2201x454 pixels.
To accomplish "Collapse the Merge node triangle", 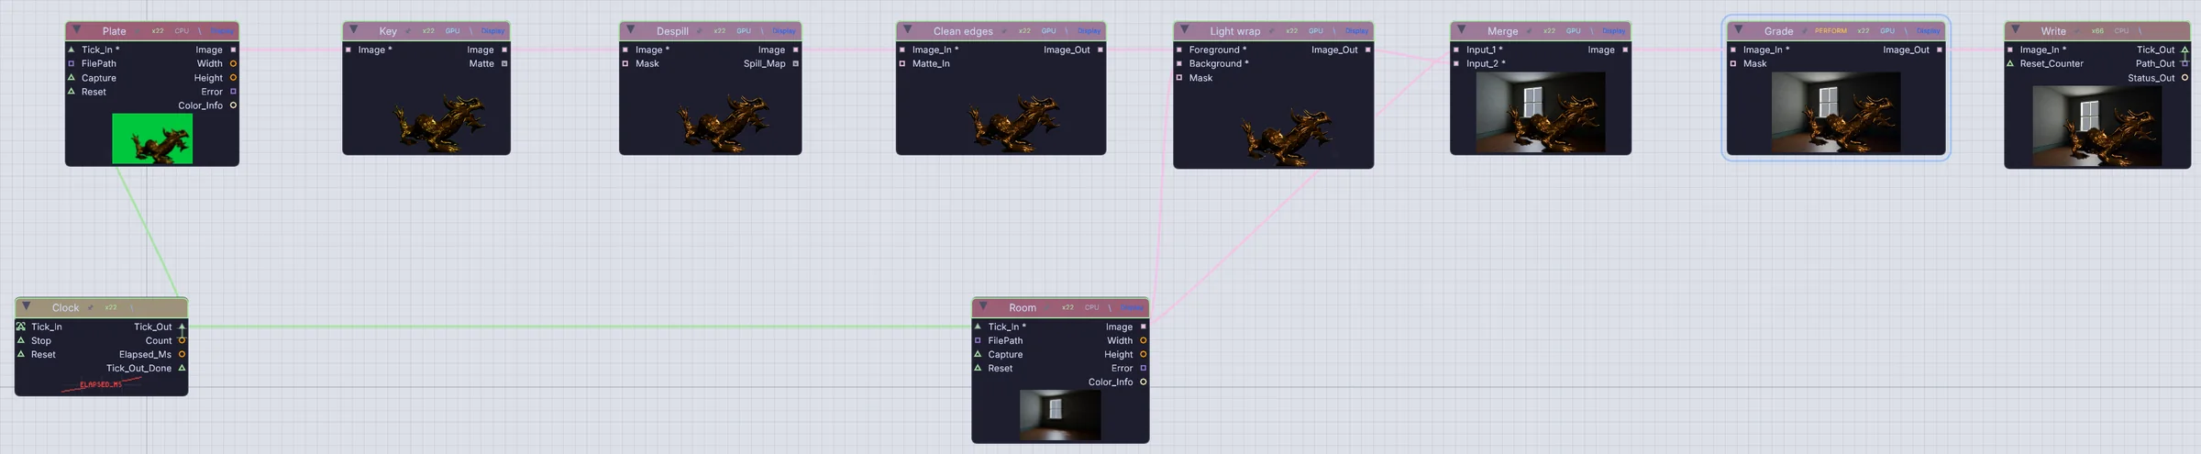I will tap(1461, 30).
